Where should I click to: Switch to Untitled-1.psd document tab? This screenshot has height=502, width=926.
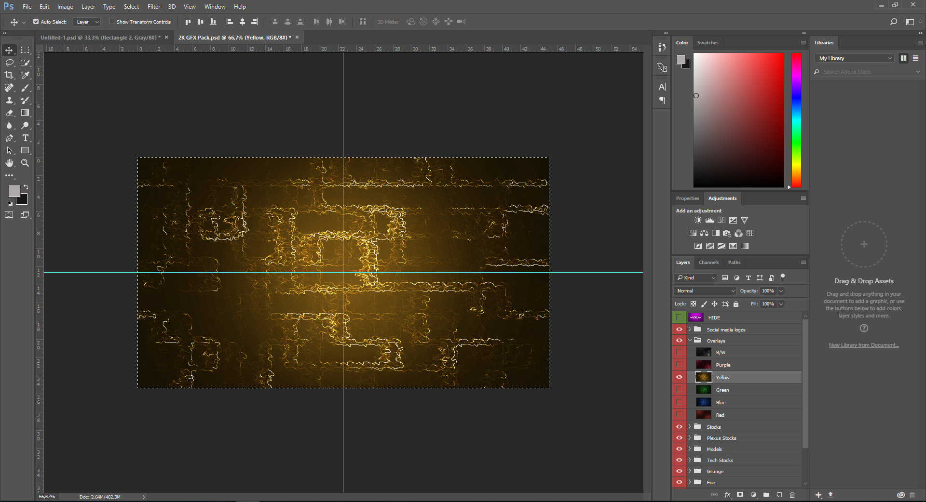tap(100, 38)
